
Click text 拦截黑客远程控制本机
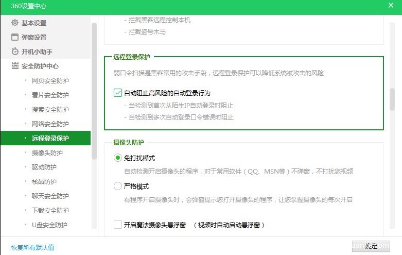click(x=160, y=20)
